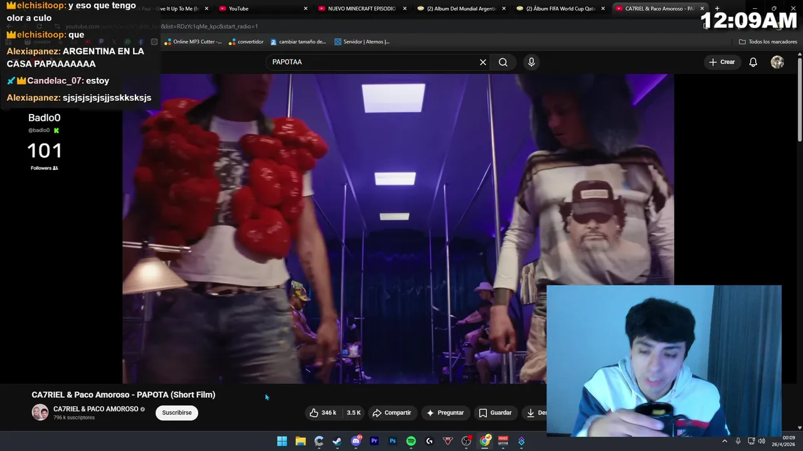The width and height of the screenshot is (803, 451).
Task: Subscribe with the Suscribirse button
Action: tap(177, 413)
